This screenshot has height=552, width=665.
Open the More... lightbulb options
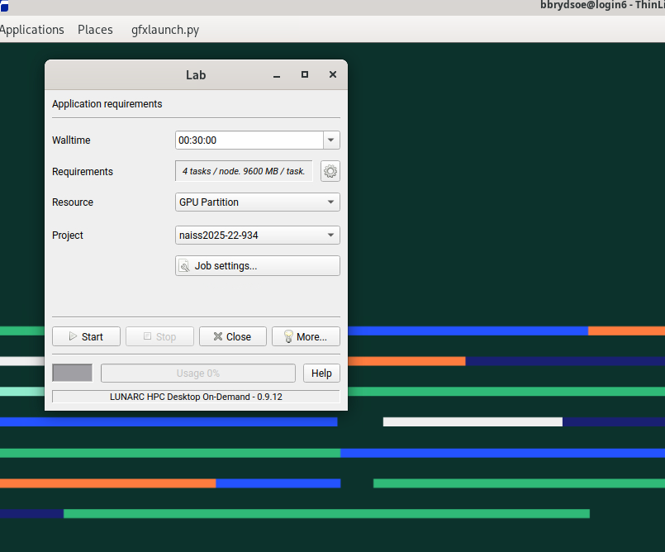(306, 336)
